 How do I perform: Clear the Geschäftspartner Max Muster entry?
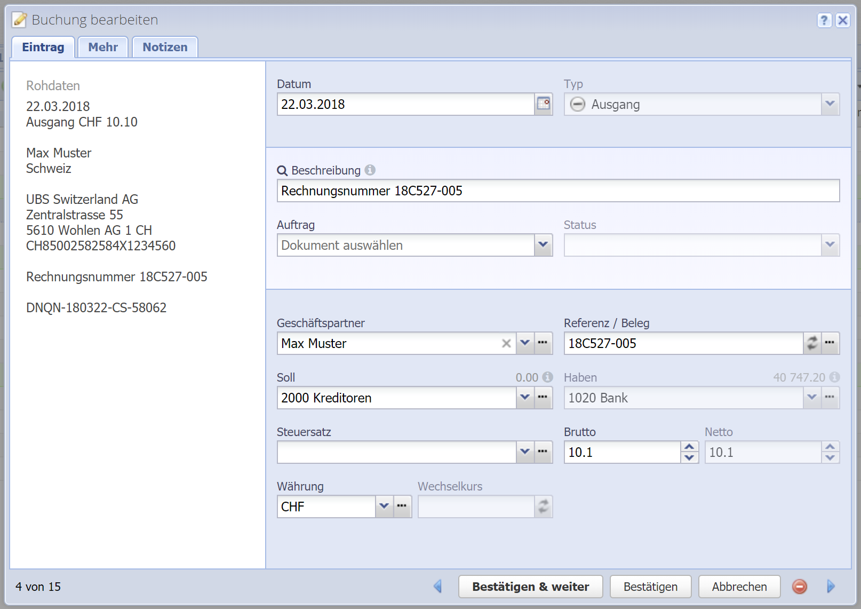coord(506,344)
